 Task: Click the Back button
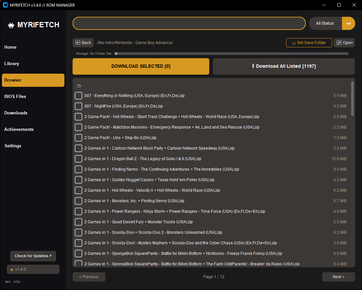[x=83, y=43]
